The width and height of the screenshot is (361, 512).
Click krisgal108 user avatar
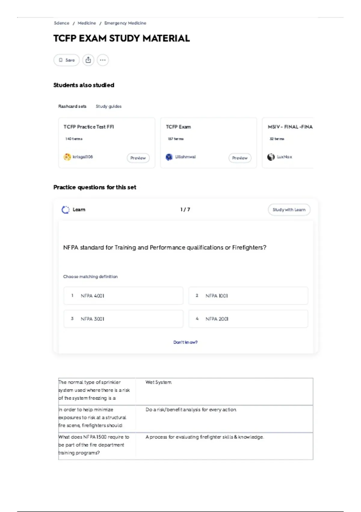point(67,157)
